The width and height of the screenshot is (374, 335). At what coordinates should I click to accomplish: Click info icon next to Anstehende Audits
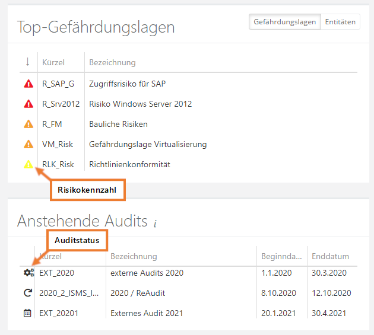(155, 224)
